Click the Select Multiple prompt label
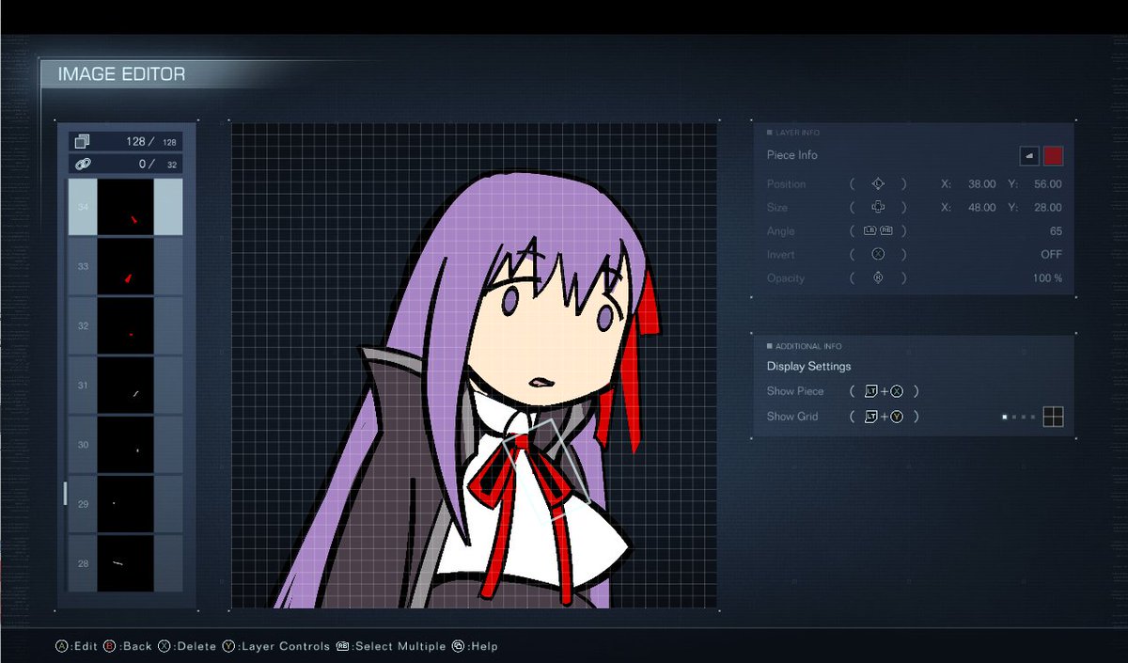This screenshot has height=663, width=1128. (x=399, y=646)
